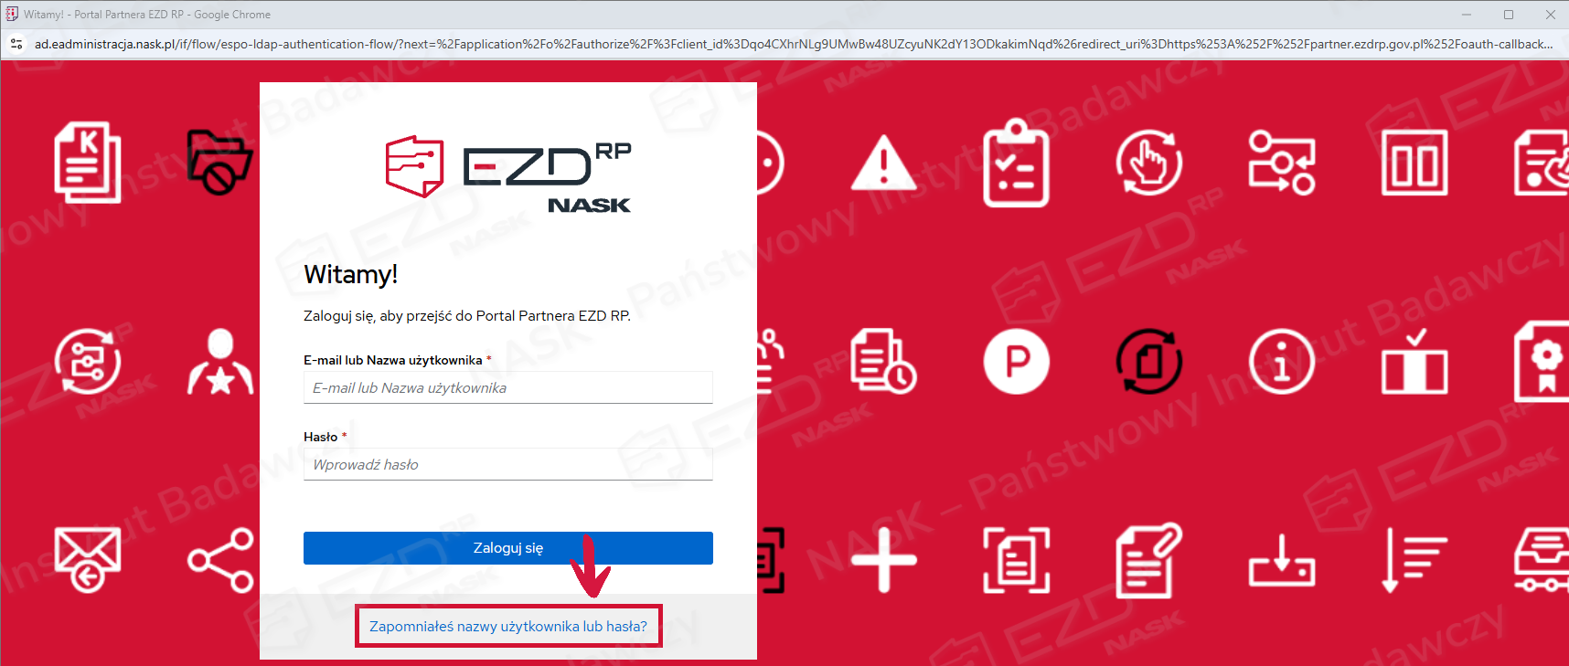Click the document K icon
The image size is (1569, 666).
(88, 163)
